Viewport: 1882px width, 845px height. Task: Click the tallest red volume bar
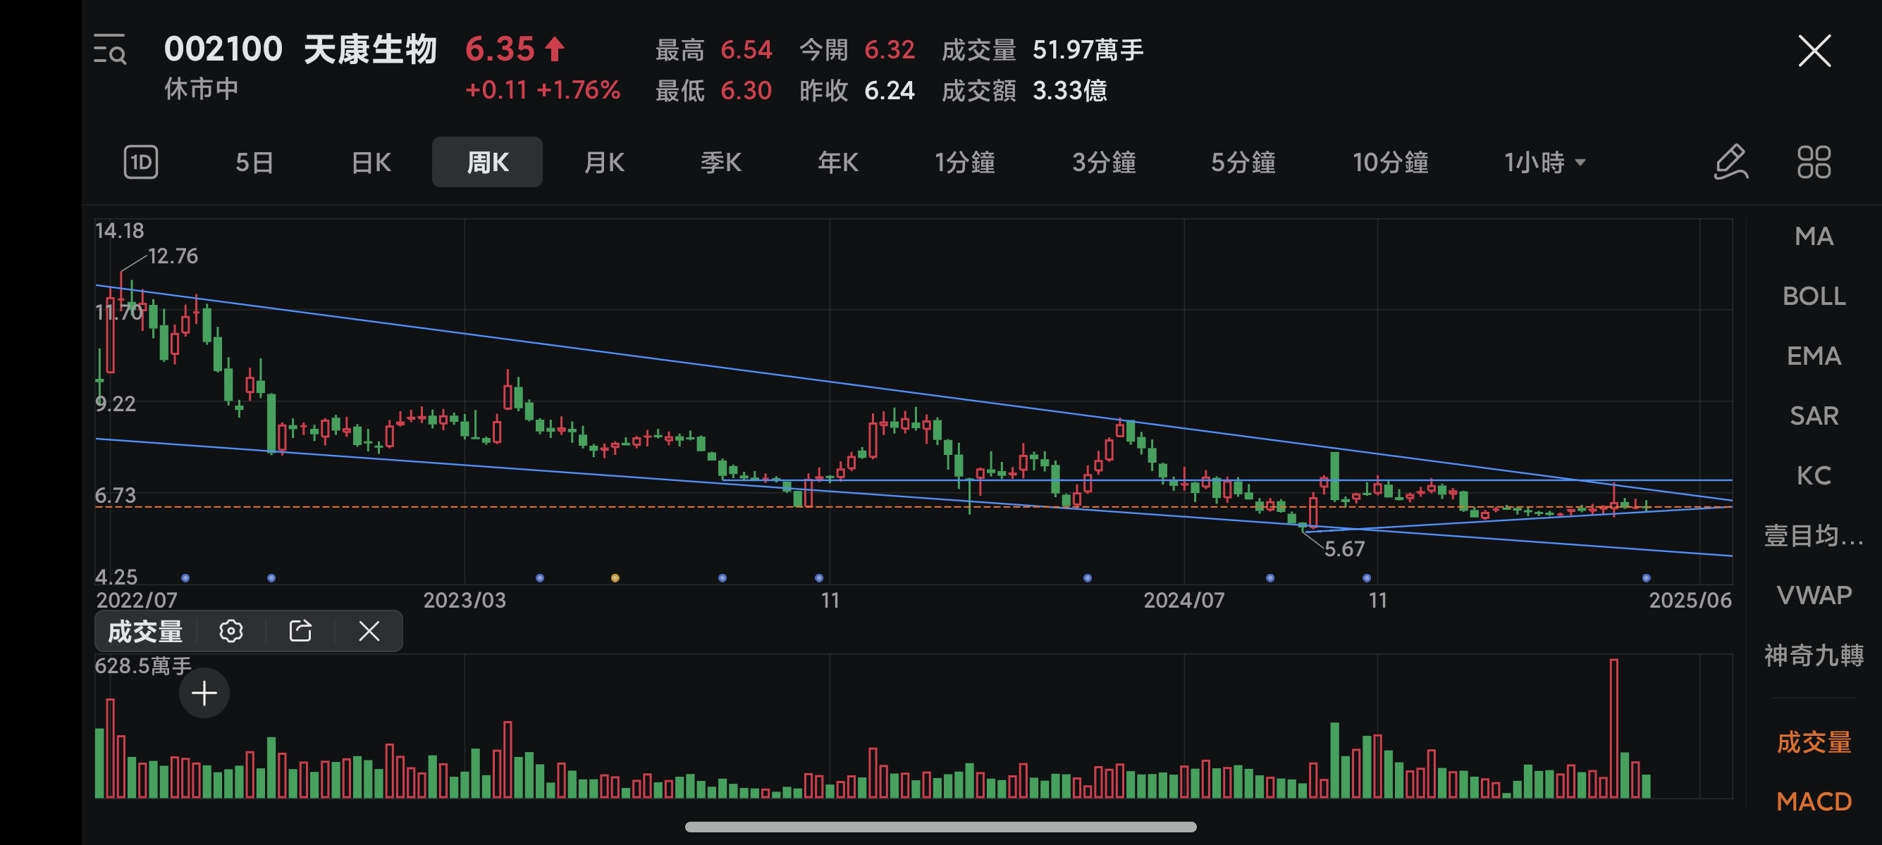(x=1614, y=728)
